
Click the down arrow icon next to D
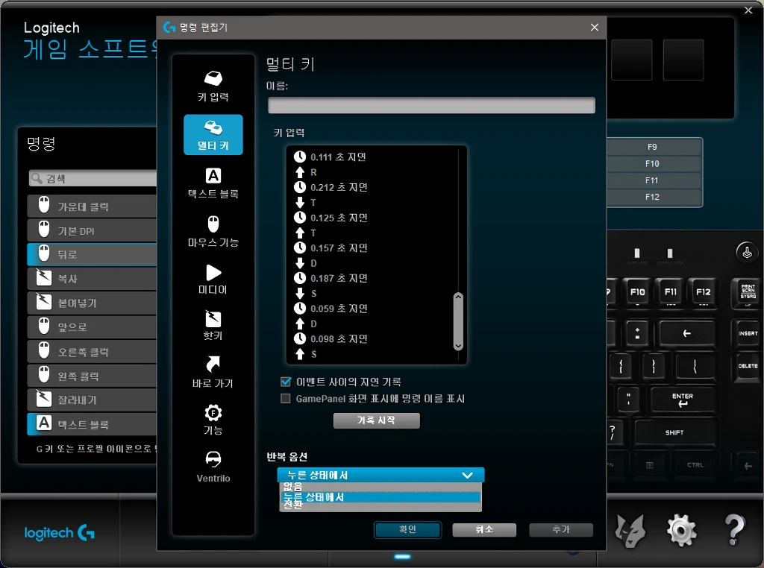pos(300,263)
